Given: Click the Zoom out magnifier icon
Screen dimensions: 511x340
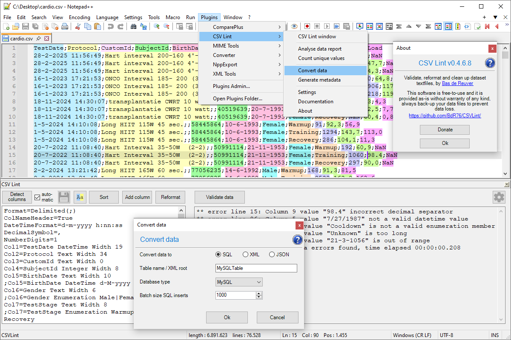Looking at the screenshot, I should click(x=167, y=26).
